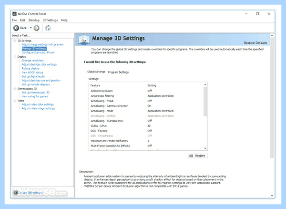Click the settings list scroll-down arrow
This screenshot has width=286, height=209.
pyautogui.click(x=205, y=148)
